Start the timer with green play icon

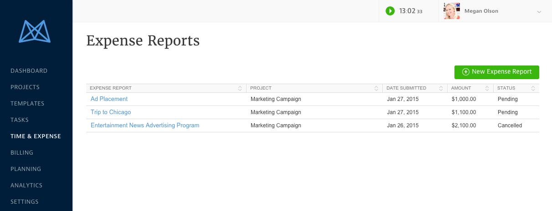pyautogui.click(x=390, y=11)
